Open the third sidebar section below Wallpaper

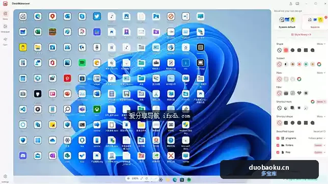(x=5, y=41)
